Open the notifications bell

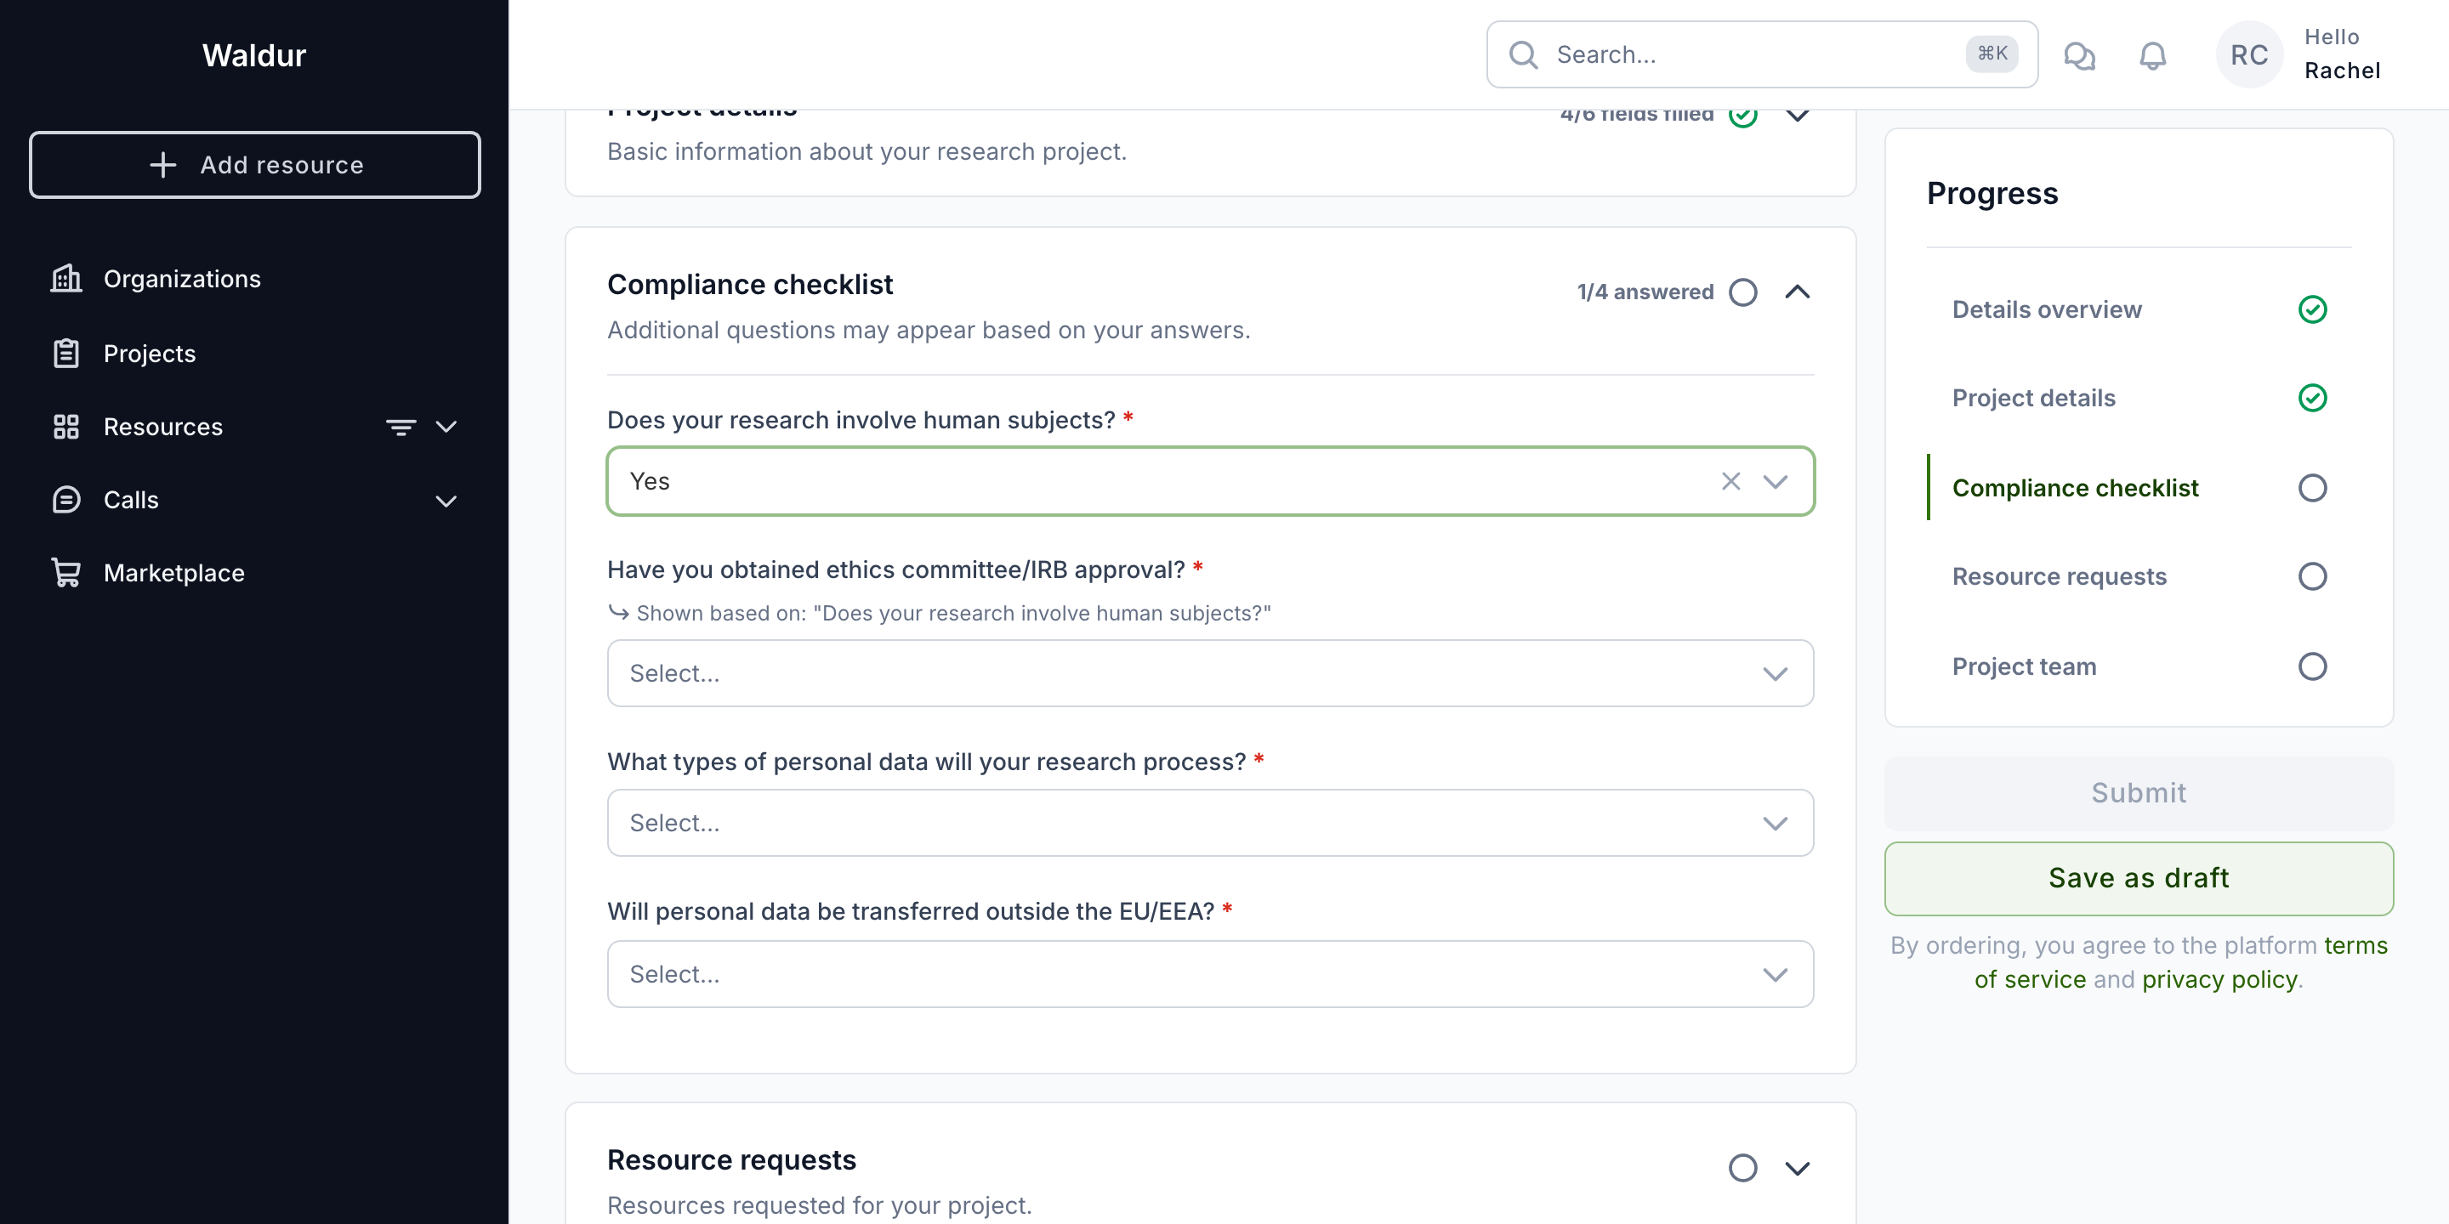2152,55
